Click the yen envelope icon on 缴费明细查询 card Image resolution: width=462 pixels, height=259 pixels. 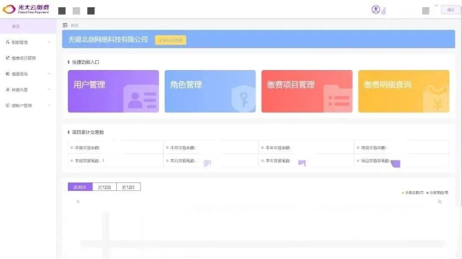point(436,98)
